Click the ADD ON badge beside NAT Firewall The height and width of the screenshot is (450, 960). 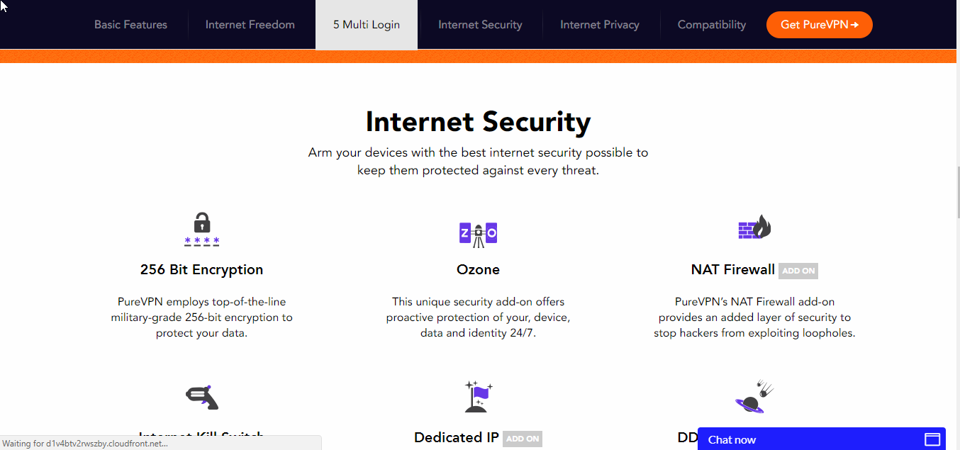798,271
